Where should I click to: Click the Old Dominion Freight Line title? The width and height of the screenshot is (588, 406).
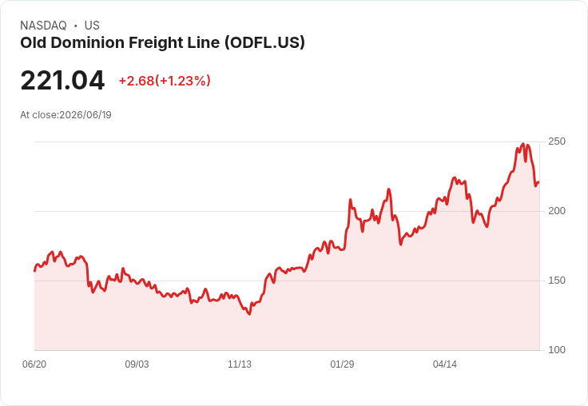[162, 42]
